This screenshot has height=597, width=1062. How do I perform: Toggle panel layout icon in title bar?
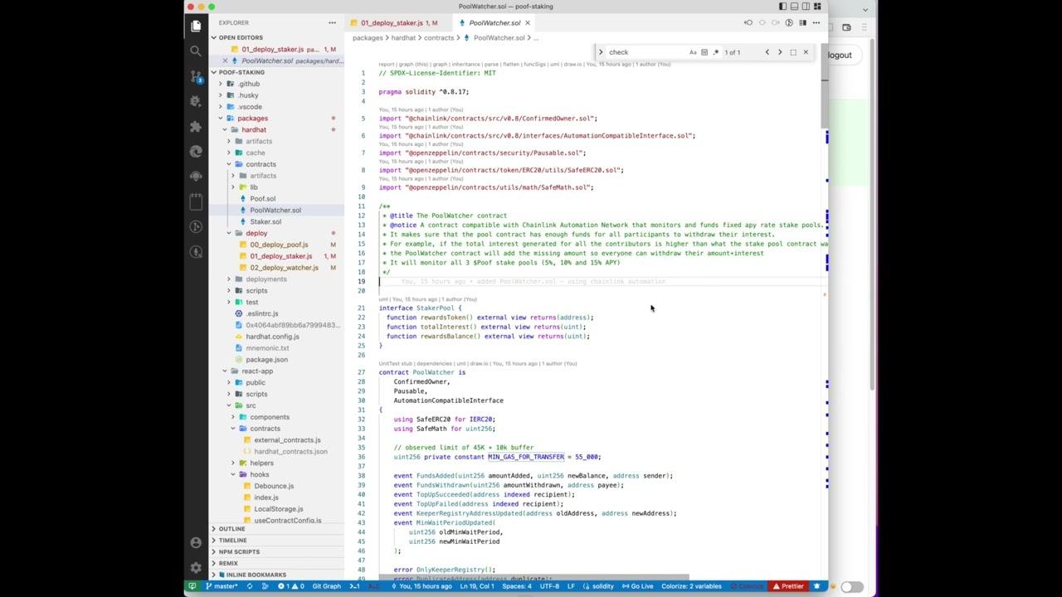click(794, 7)
